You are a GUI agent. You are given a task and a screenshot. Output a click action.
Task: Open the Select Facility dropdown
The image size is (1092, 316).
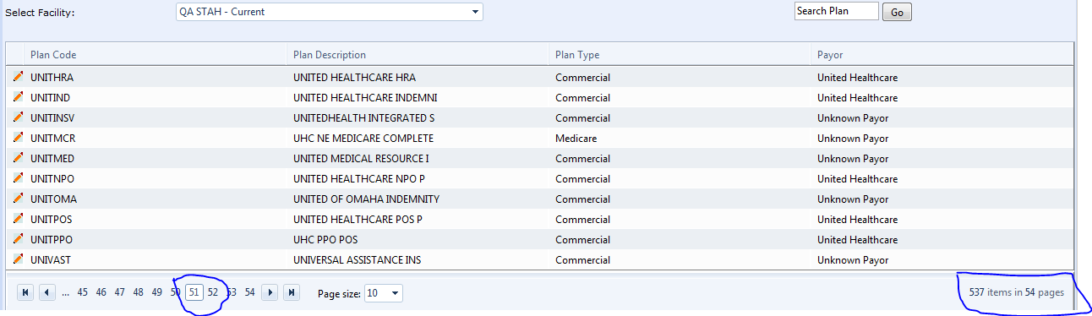click(x=476, y=12)
